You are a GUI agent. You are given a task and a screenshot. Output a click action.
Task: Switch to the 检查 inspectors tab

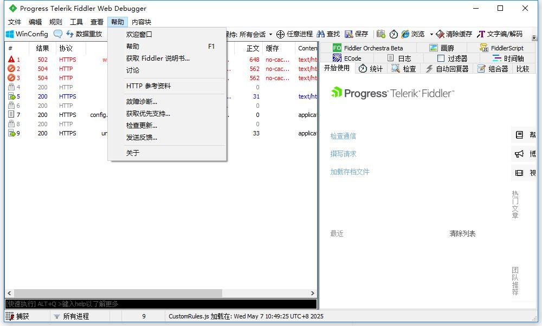[404, 69]
